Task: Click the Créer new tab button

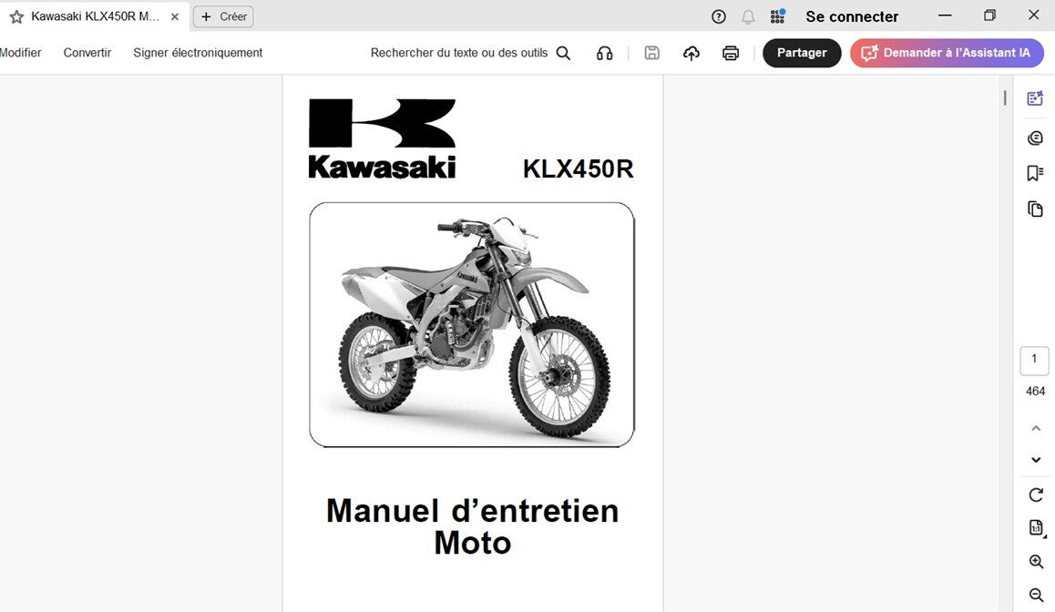Action: (x=223, y=16)
